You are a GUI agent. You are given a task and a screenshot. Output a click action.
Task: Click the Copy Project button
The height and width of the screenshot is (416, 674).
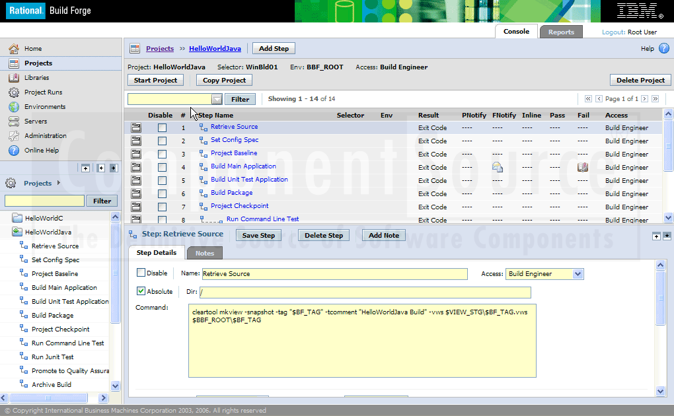coord(225,81)
